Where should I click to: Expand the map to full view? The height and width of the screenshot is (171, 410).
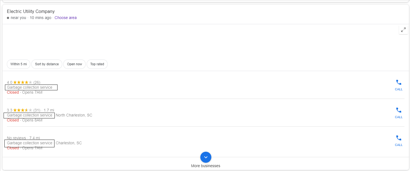click(403, 30)
